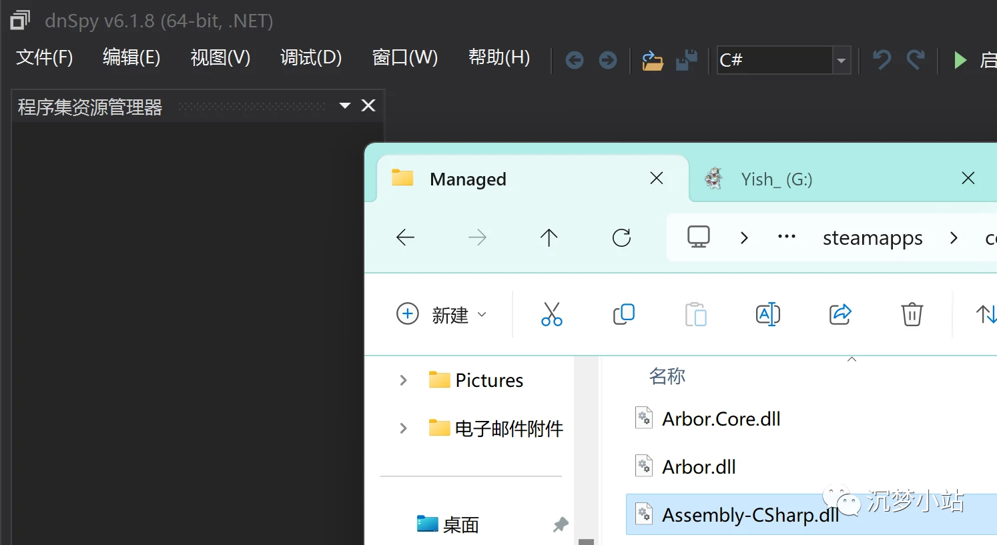This screenshot has width=997, height=545.
Task: Close the 程序集资源管理器 panel
Action: click(x=368, y=105)
